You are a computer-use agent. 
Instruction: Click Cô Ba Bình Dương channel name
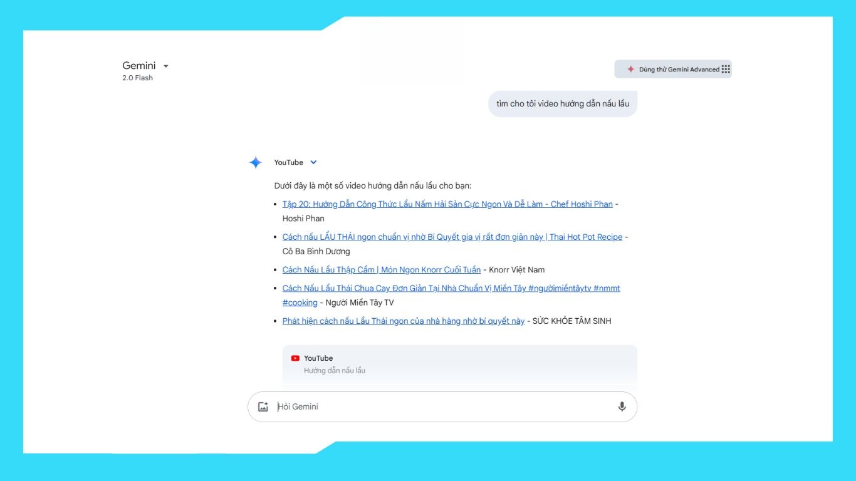tap(316, 251)
